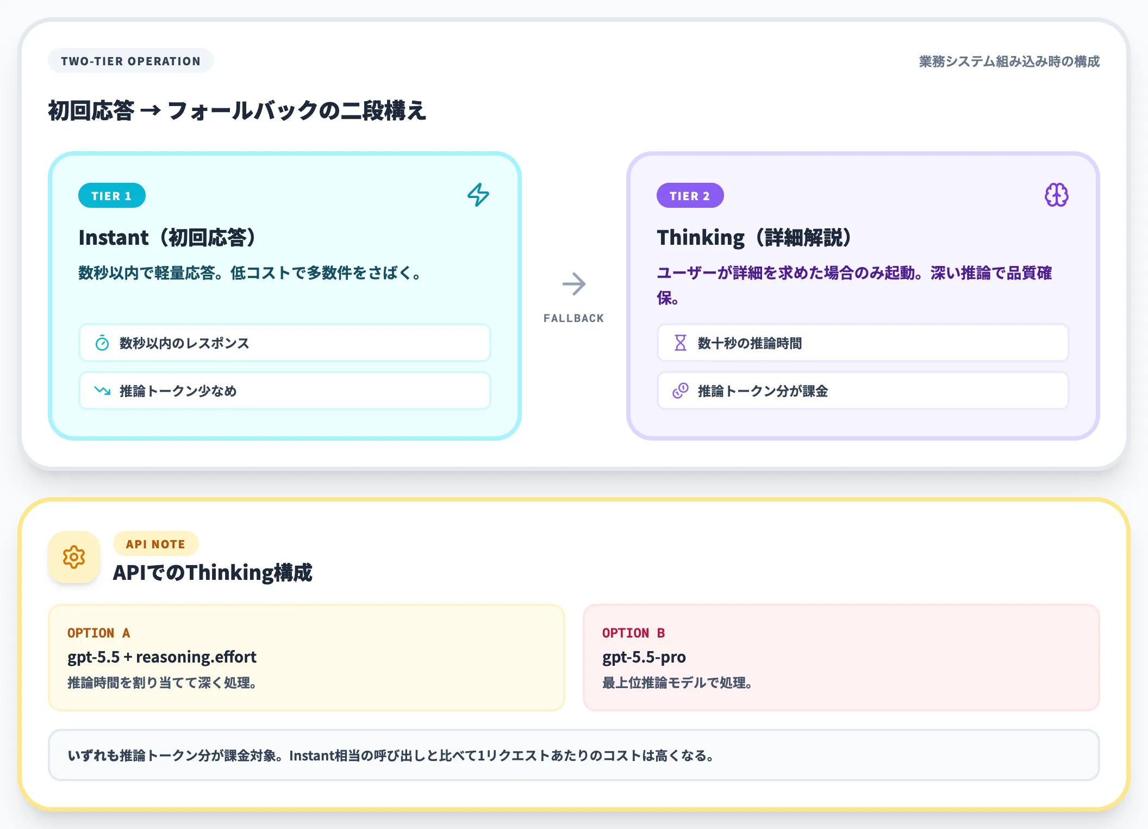Click the title 初回応答 → フォールバックの二段構え

pos(238,110)
